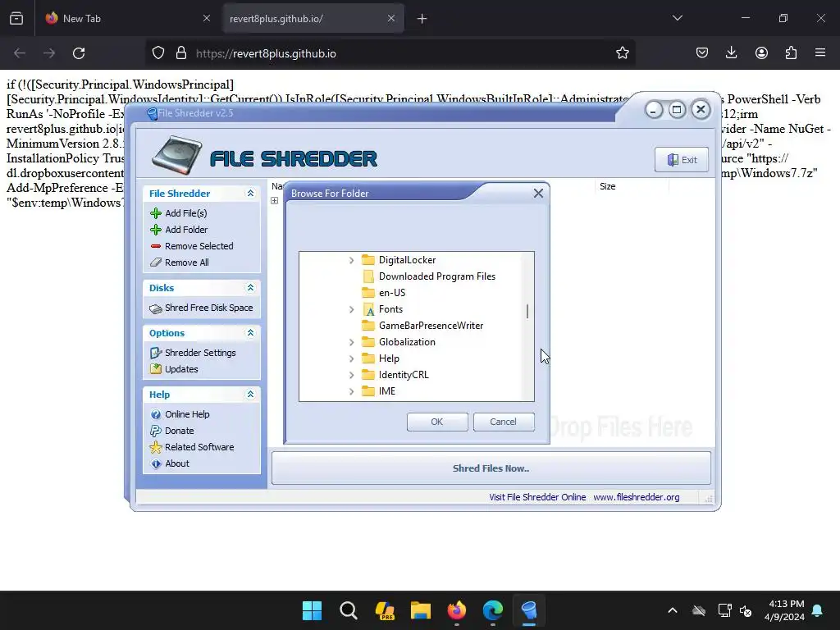
Task: Open Firefox downloads panel
Action: [731, 53]
